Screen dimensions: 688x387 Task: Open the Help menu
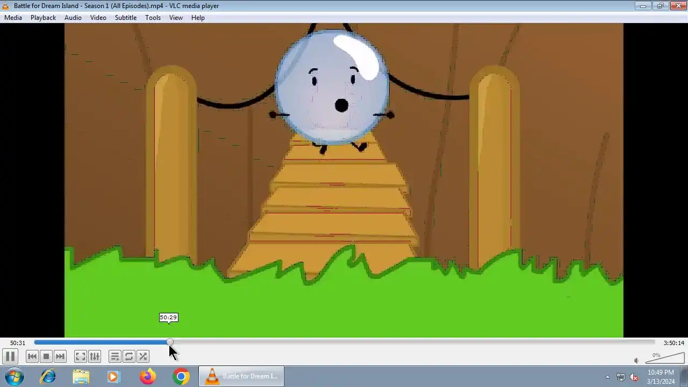pyautogui.click(x=198, y=18)
